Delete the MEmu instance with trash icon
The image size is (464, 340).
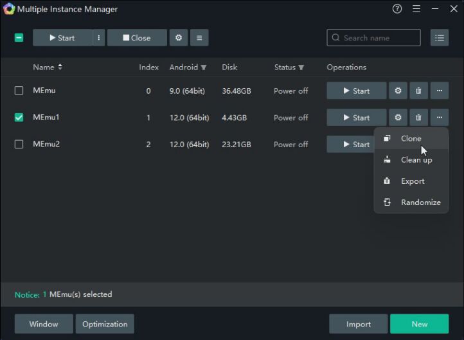[x=418, y=91]
